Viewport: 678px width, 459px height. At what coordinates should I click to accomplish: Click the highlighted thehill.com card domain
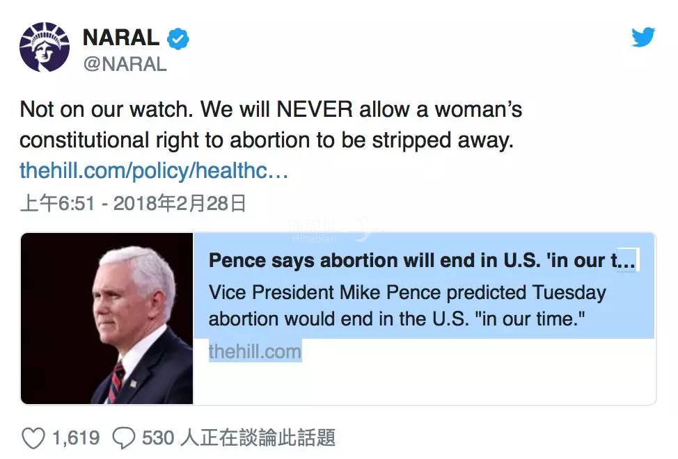pyautogui.click(x=255, y=351)
